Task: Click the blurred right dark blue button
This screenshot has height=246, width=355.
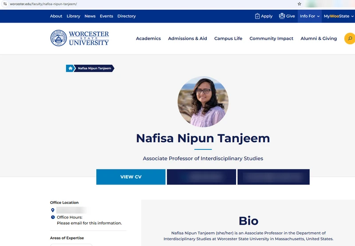Action: 273,177
